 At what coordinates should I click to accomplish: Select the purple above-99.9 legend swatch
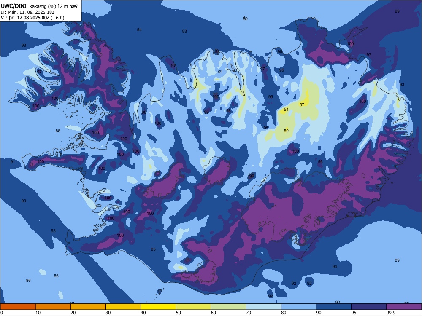coord(404,307)
